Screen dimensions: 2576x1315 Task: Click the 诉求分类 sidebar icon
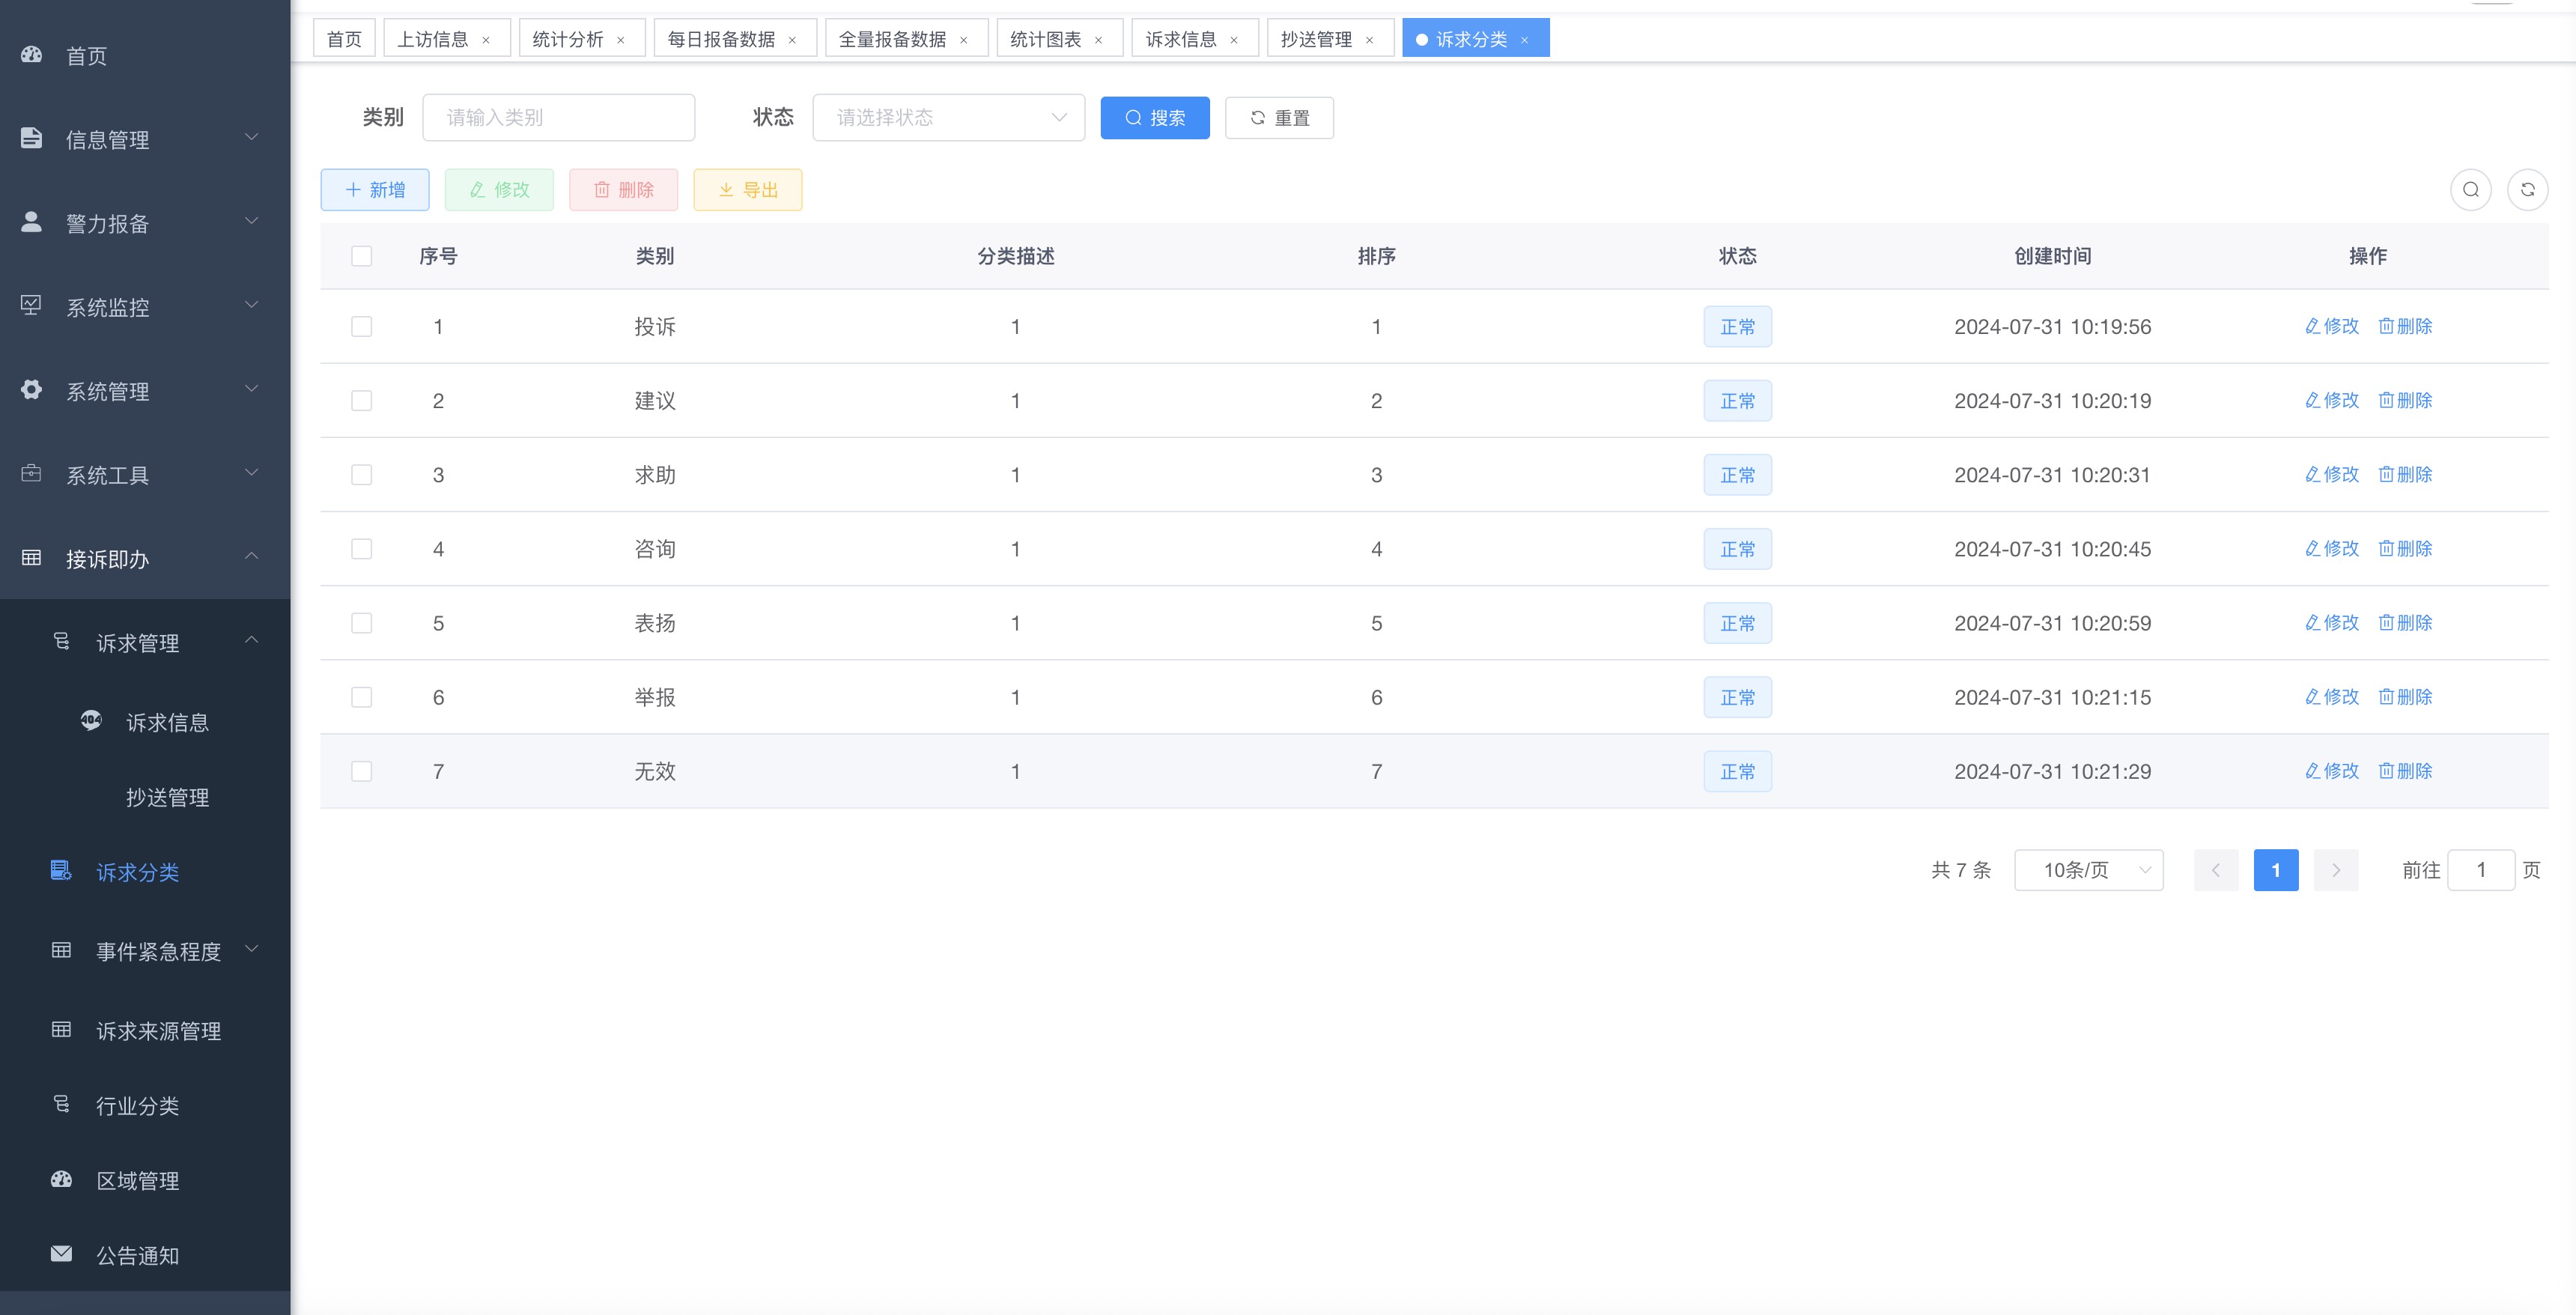pyautogui.click(x=61, y=871)
